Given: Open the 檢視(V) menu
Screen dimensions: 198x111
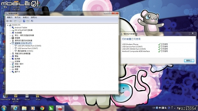Looking at the screenshot, I should 26,18.
